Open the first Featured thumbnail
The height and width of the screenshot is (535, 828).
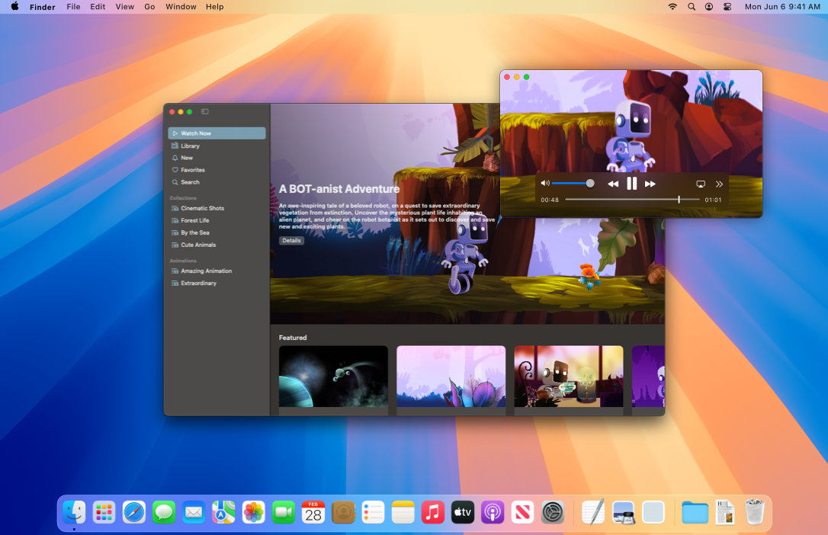(x=333, y=376)
